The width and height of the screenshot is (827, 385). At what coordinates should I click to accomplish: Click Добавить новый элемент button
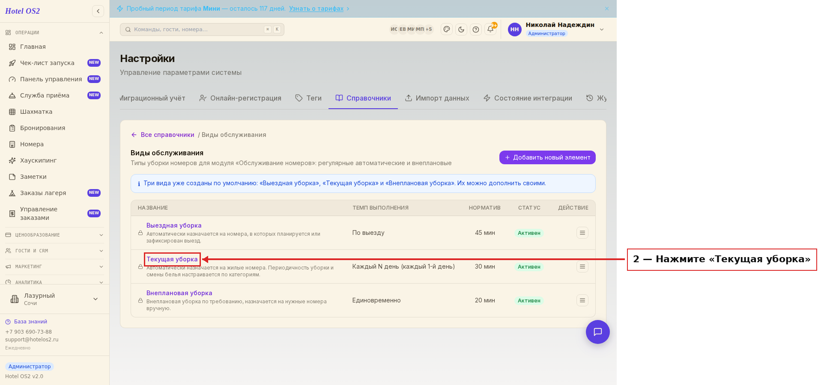(547, 157)
